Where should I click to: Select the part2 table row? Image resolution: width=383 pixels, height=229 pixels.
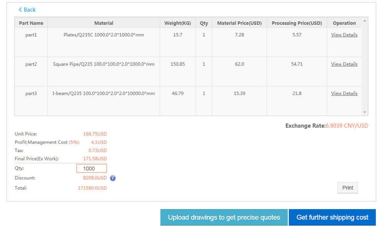[153, 64]
